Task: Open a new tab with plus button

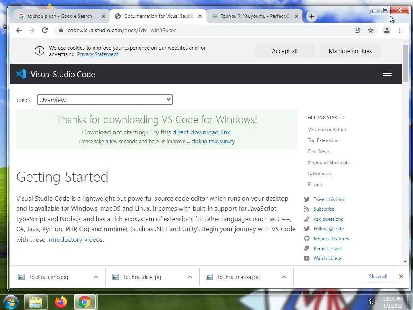Action: (x=312, y=16)
